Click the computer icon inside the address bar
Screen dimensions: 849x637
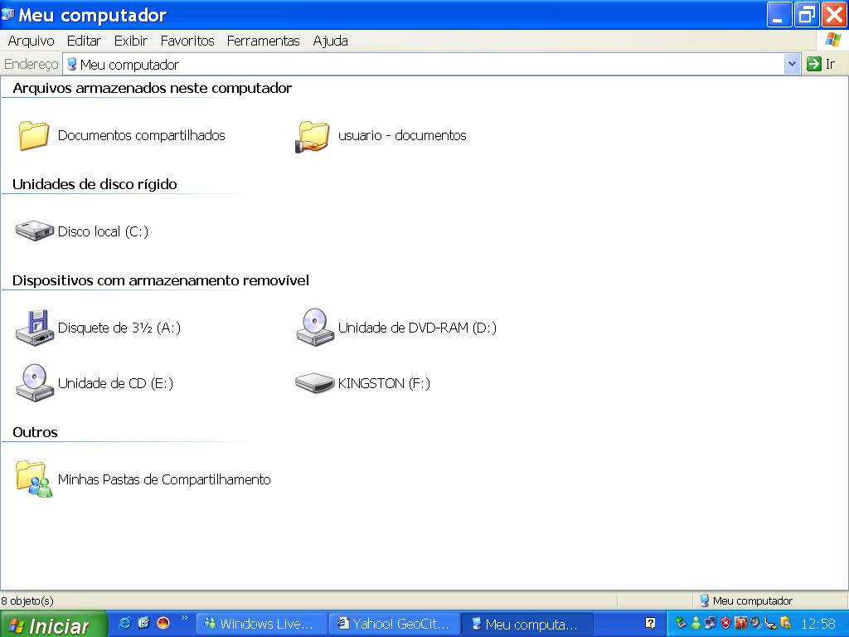(71, 65)
